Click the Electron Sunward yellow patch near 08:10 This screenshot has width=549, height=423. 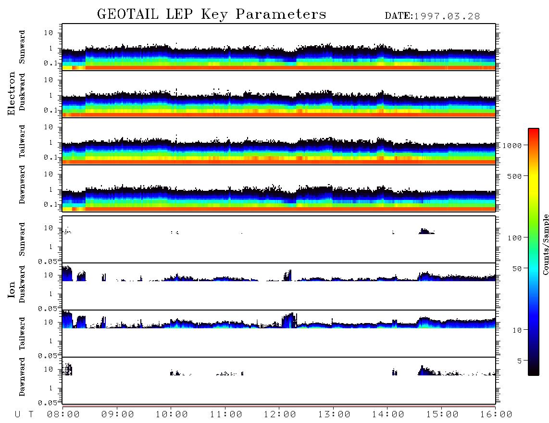coord(79,68)
